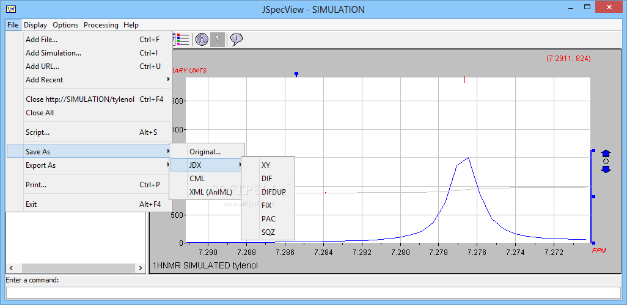Click the PPM axis unit label
This screenshot has width=627, height=305.
click(x=599, y=250)
